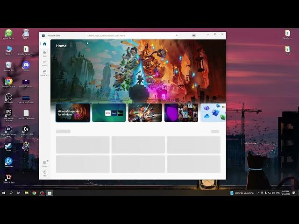
Task: Open the Earnings upcoming news widget
Action: tap(242, 193)
